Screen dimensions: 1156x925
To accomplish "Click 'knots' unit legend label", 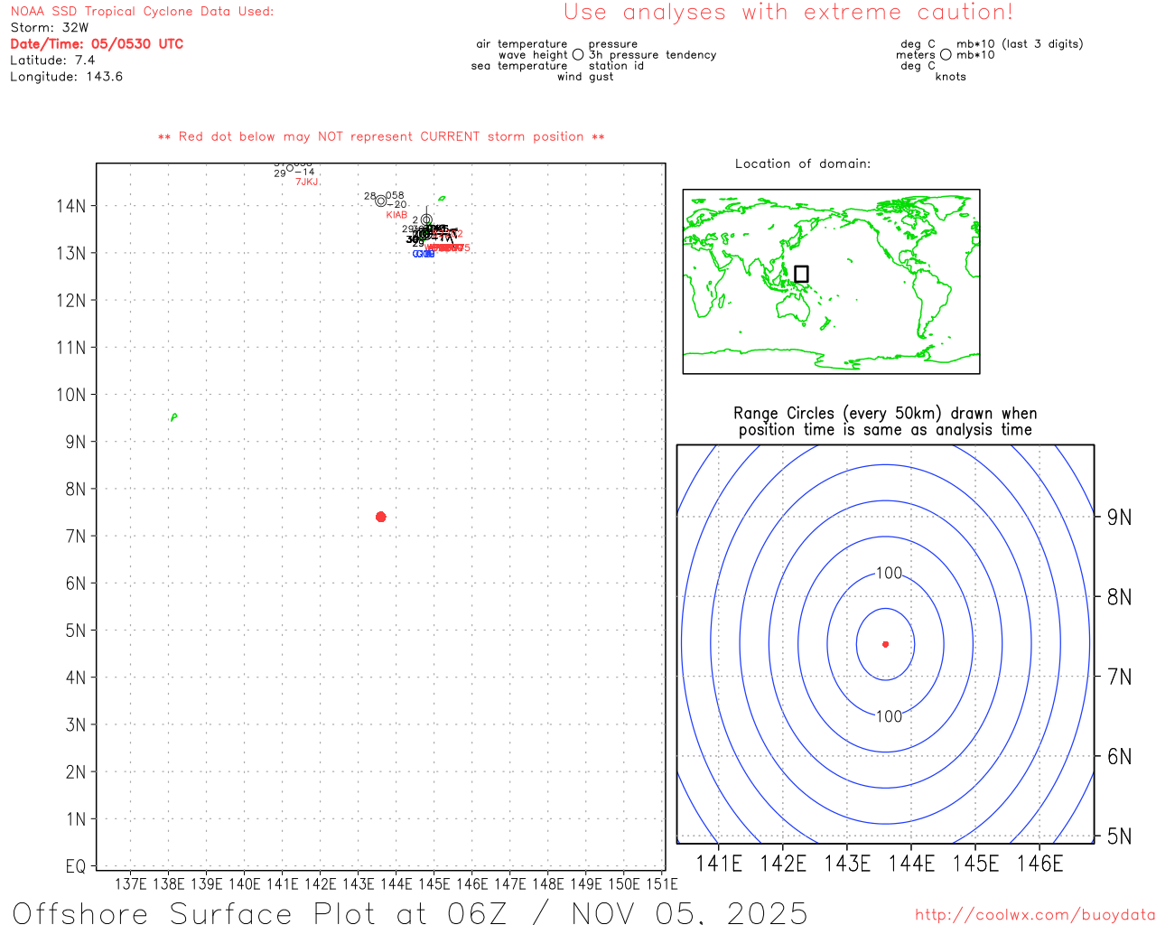I will click(950, 77).
